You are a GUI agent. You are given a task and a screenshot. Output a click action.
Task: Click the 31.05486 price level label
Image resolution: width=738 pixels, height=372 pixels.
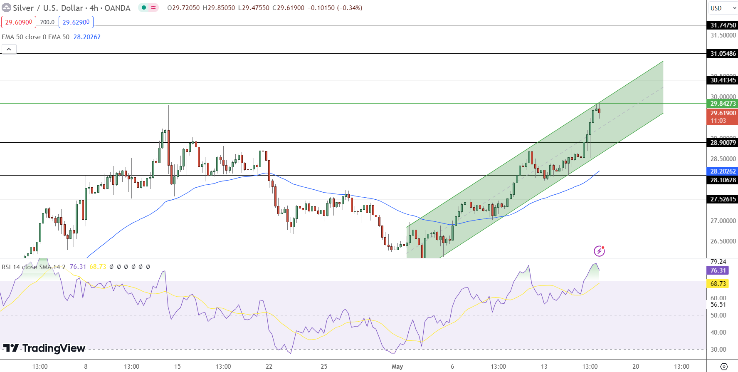723,54
